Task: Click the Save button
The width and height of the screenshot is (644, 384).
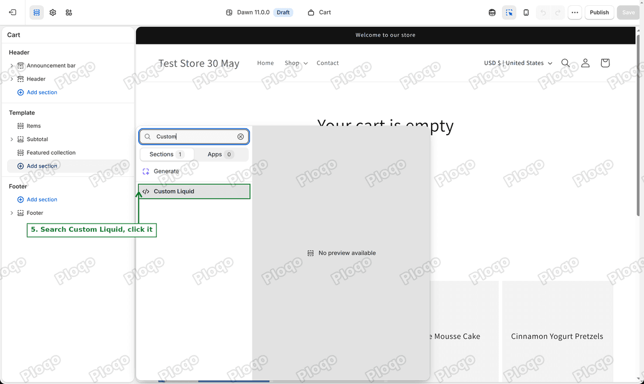Action: click(628, 12)
